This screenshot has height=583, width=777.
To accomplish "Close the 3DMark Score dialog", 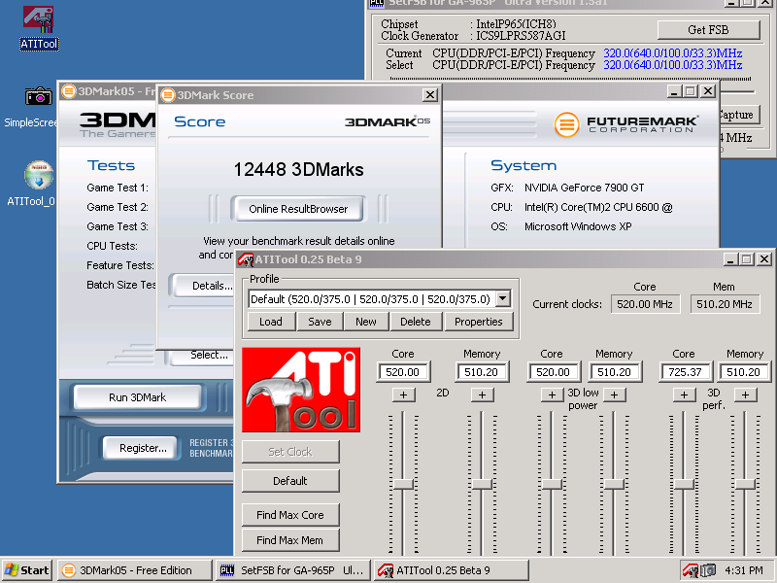I will coord(429,94).
